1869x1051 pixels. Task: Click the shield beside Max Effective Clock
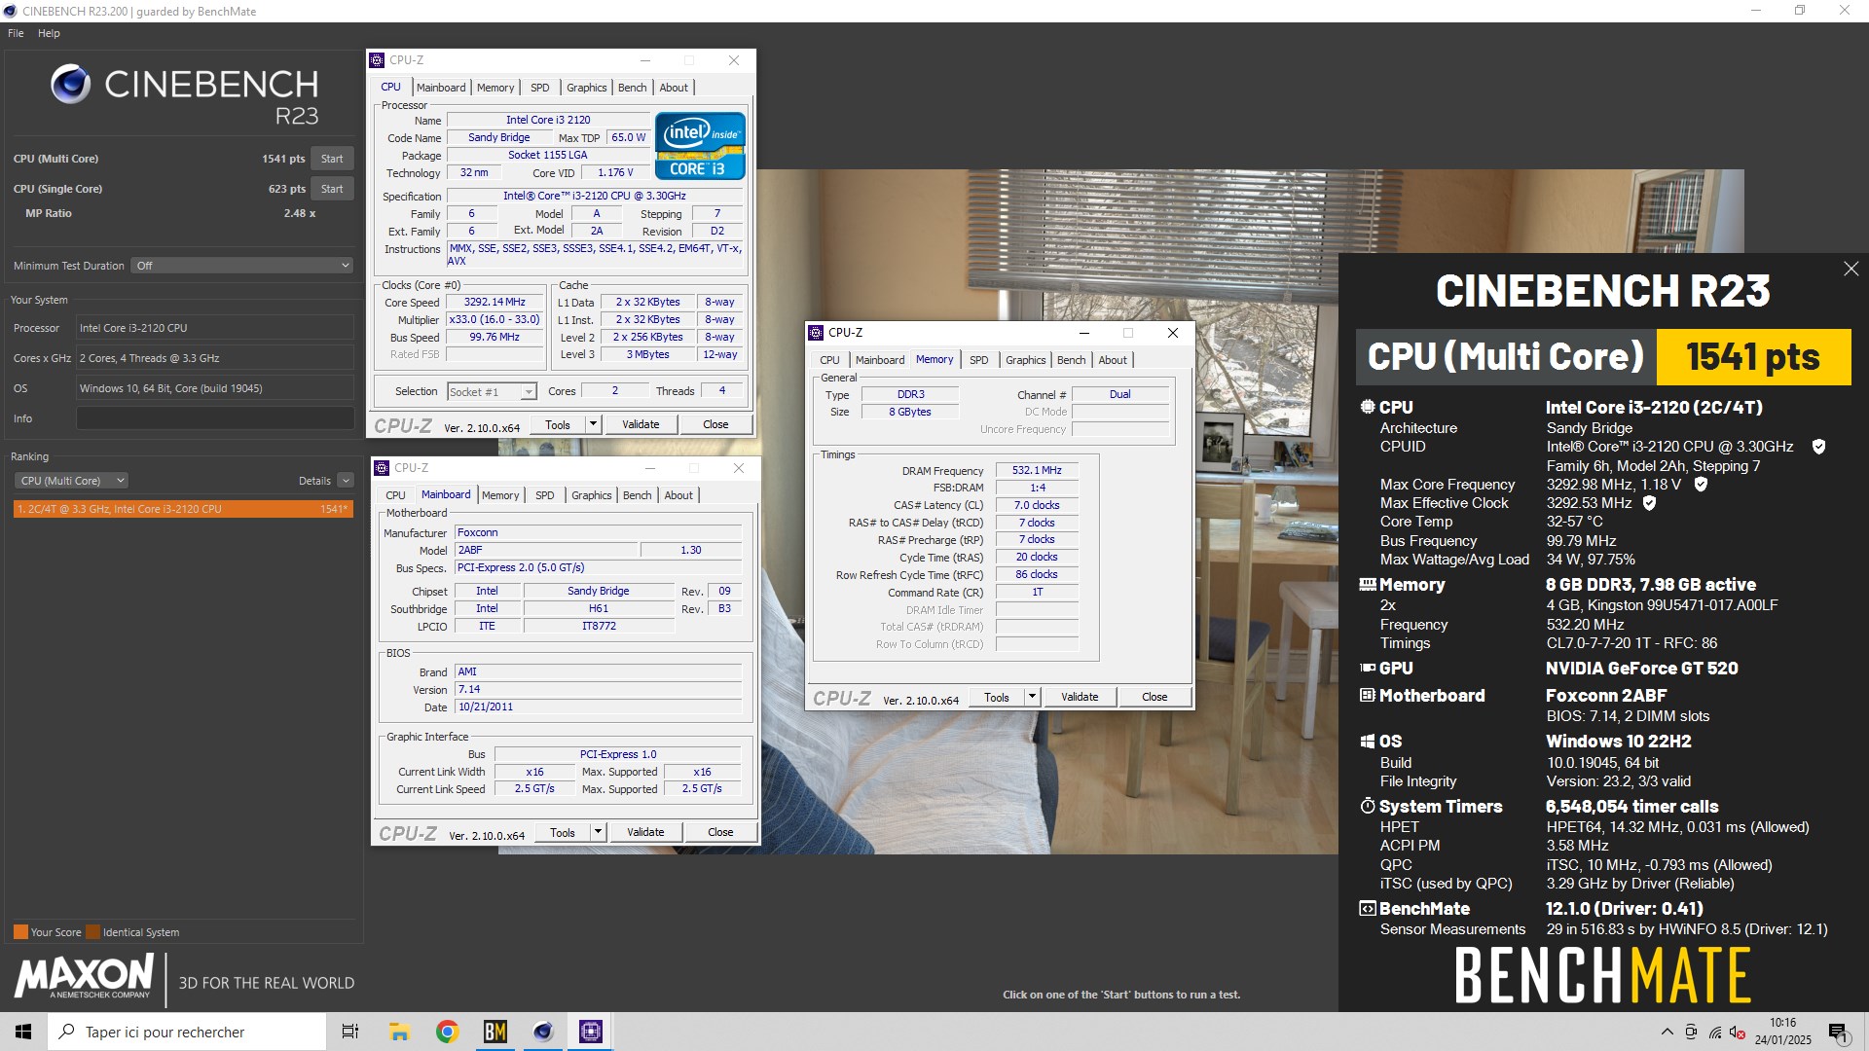tap(1649, 503)
